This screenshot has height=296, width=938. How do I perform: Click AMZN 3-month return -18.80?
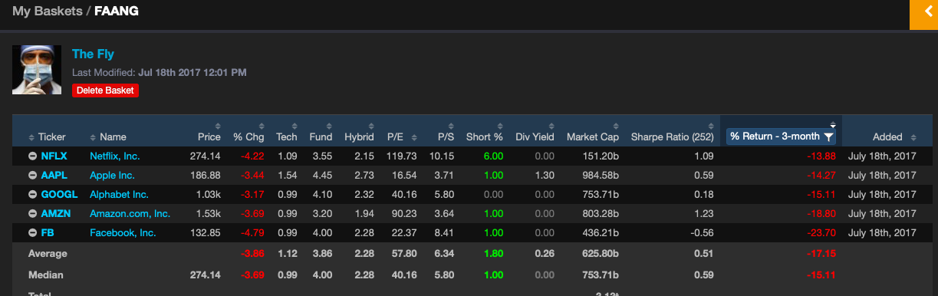(822, 214)
